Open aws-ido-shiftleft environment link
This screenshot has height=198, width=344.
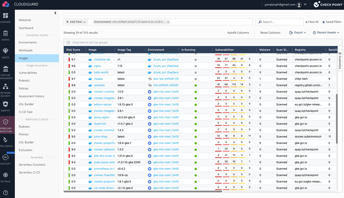(x=166, y=79)
